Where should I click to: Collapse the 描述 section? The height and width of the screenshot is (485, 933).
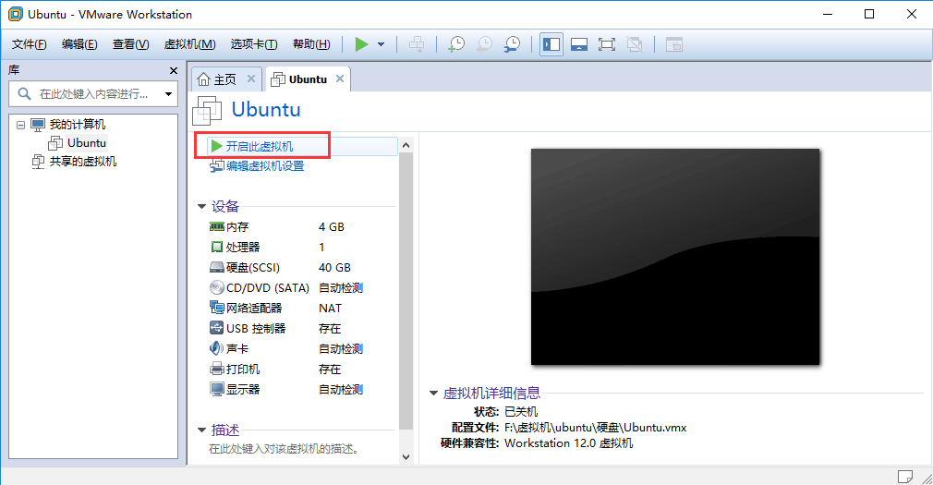tap(201, 430)
